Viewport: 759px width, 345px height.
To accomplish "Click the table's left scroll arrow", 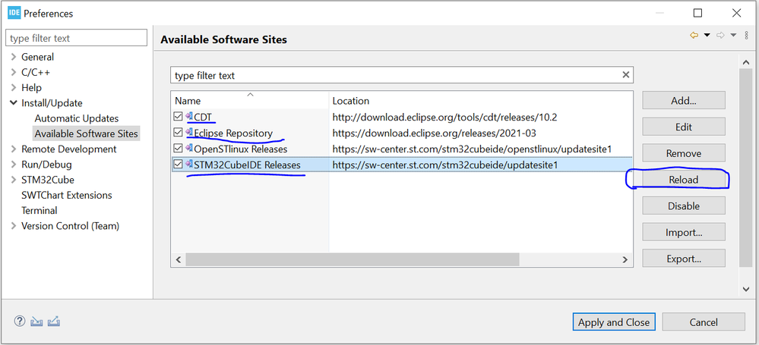I will (x=178, y=259).
